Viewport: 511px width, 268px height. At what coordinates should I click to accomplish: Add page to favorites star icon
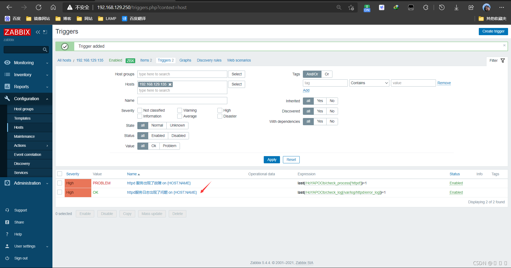[x=351, y=7]
